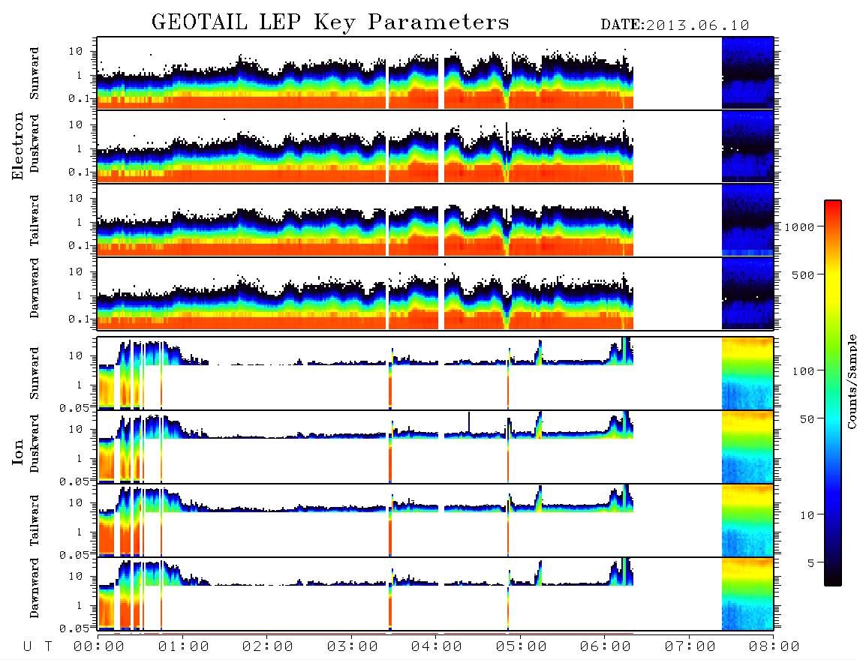The image size is (857, 660).
Task: Select the Ion "Sunward" panel label
Action: [35, 373]
